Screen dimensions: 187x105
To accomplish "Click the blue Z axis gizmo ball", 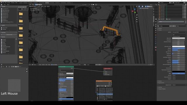I will pyautogui.click(x=135, y=9).
